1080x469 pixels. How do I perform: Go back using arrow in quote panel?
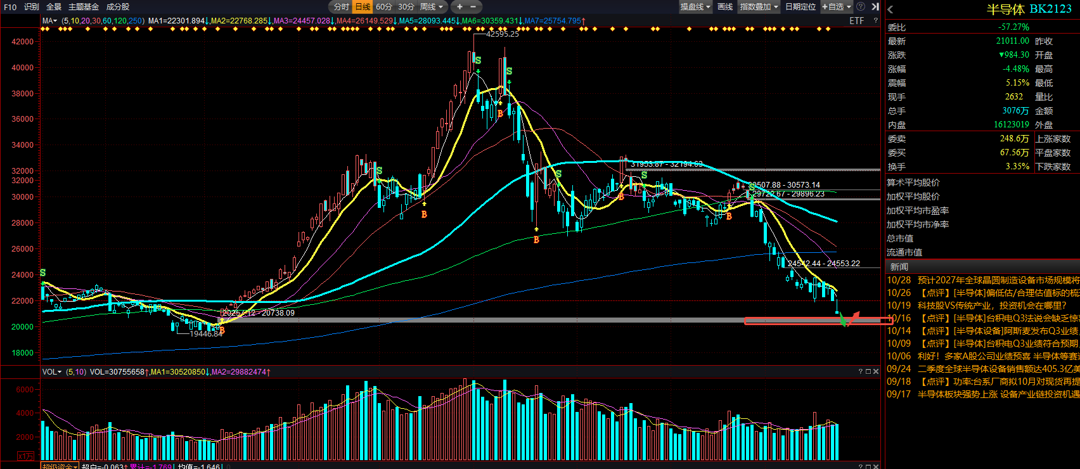890,9
